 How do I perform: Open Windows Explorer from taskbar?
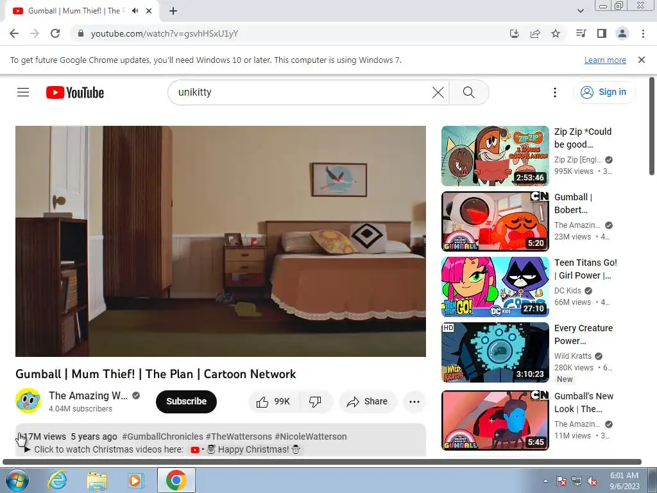(x=97, y=480)
